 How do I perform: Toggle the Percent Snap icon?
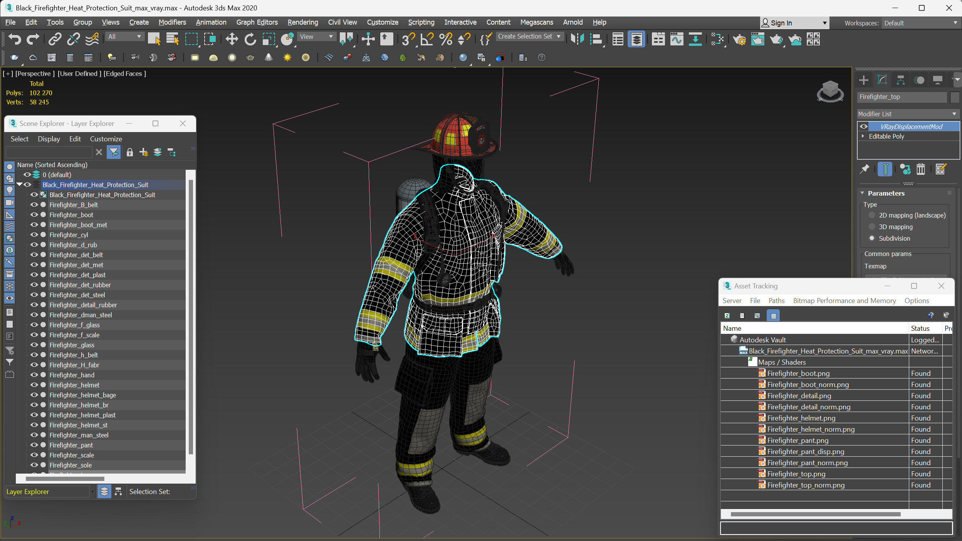(445, 39)
